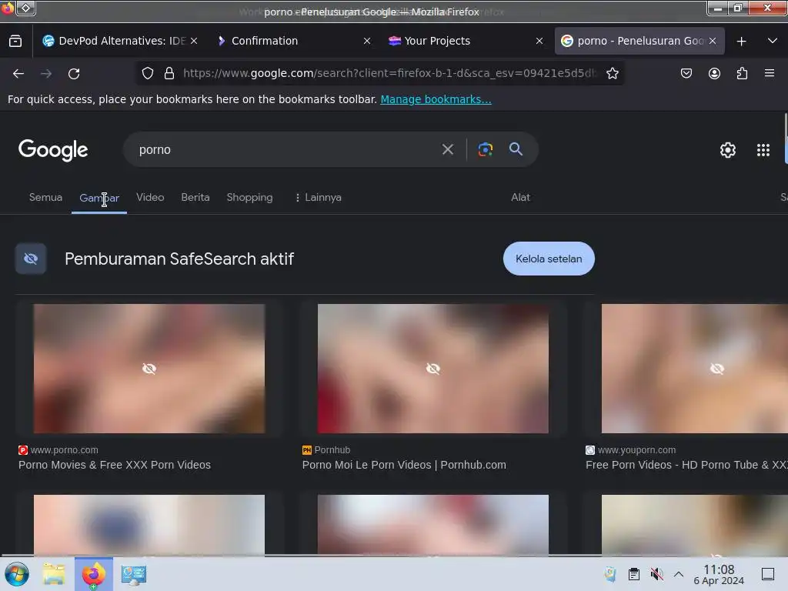Open the tracking protection shield icon
788x591 pixels.
point(147,73)
